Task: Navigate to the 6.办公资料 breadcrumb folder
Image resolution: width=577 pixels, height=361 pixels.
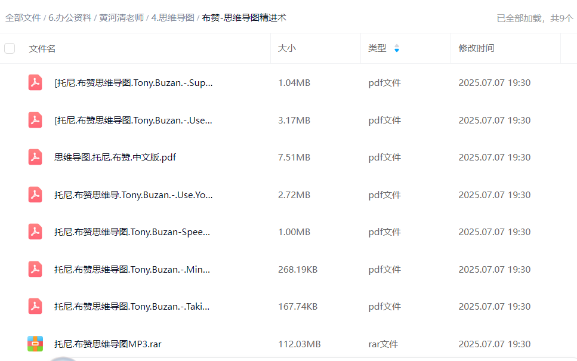Action: pyautogui.click(x=70, y=18)
